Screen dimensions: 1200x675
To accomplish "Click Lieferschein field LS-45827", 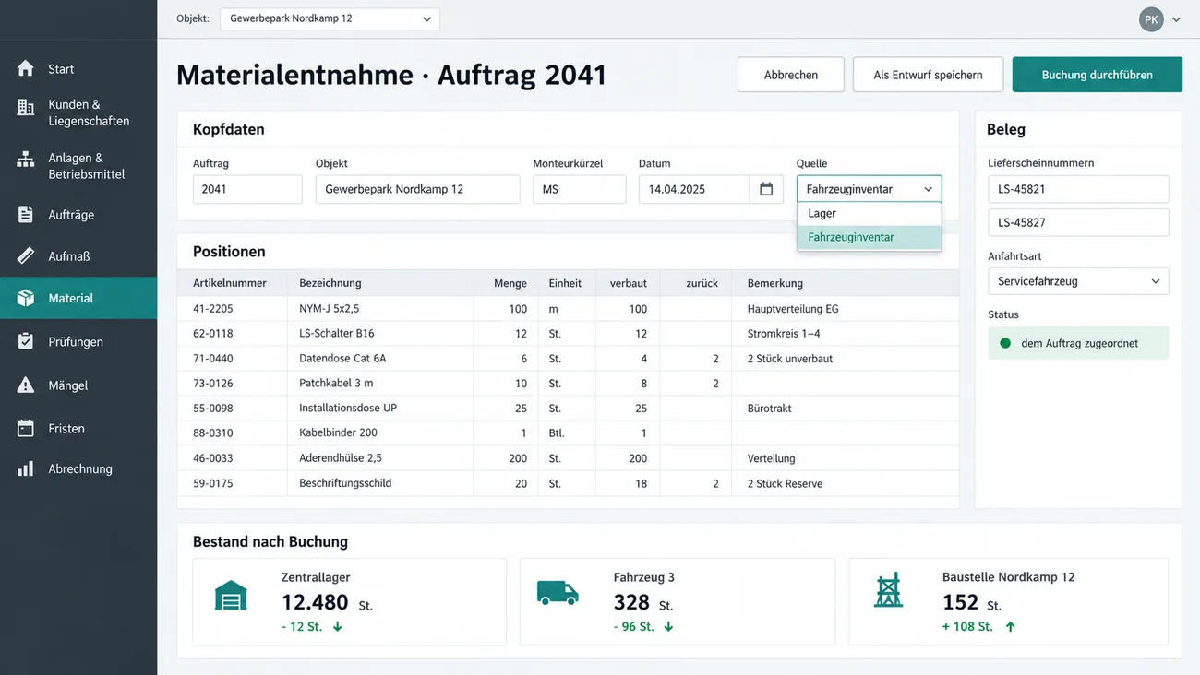I will (1078, 222).
